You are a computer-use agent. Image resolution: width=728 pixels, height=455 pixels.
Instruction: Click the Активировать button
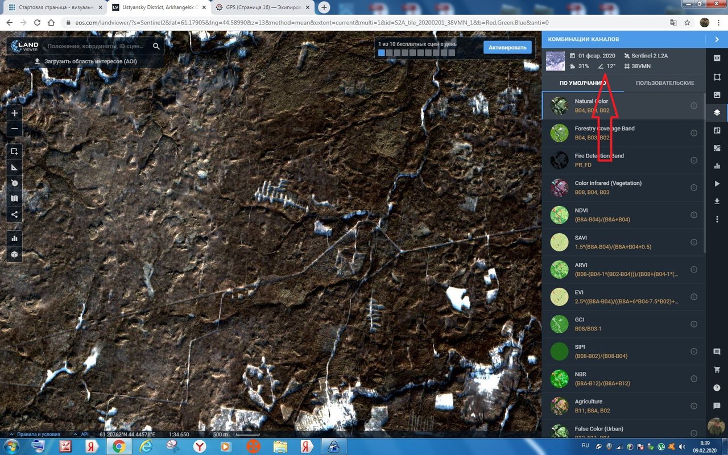tap(508, 47)
